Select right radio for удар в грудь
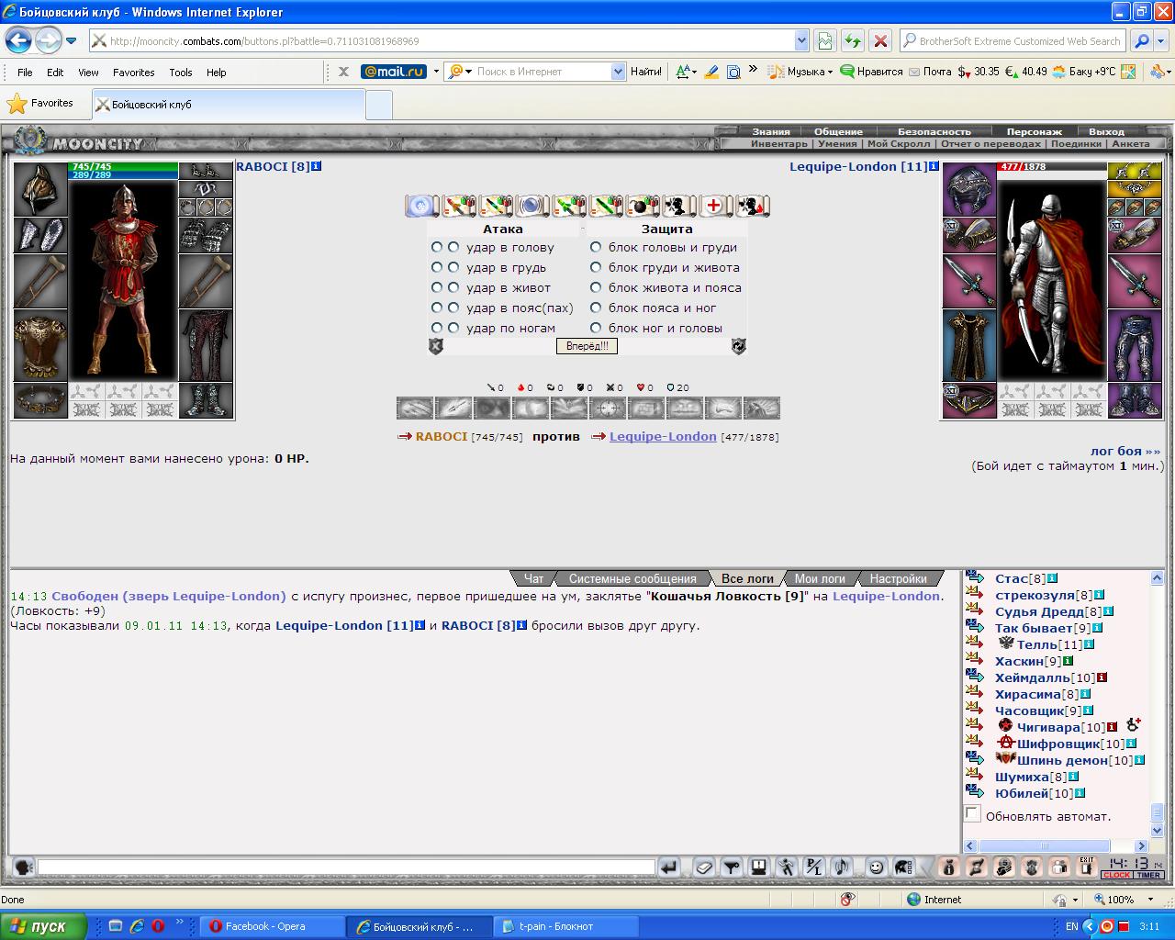Viewport: 1175px width, 940px height. 453,268
